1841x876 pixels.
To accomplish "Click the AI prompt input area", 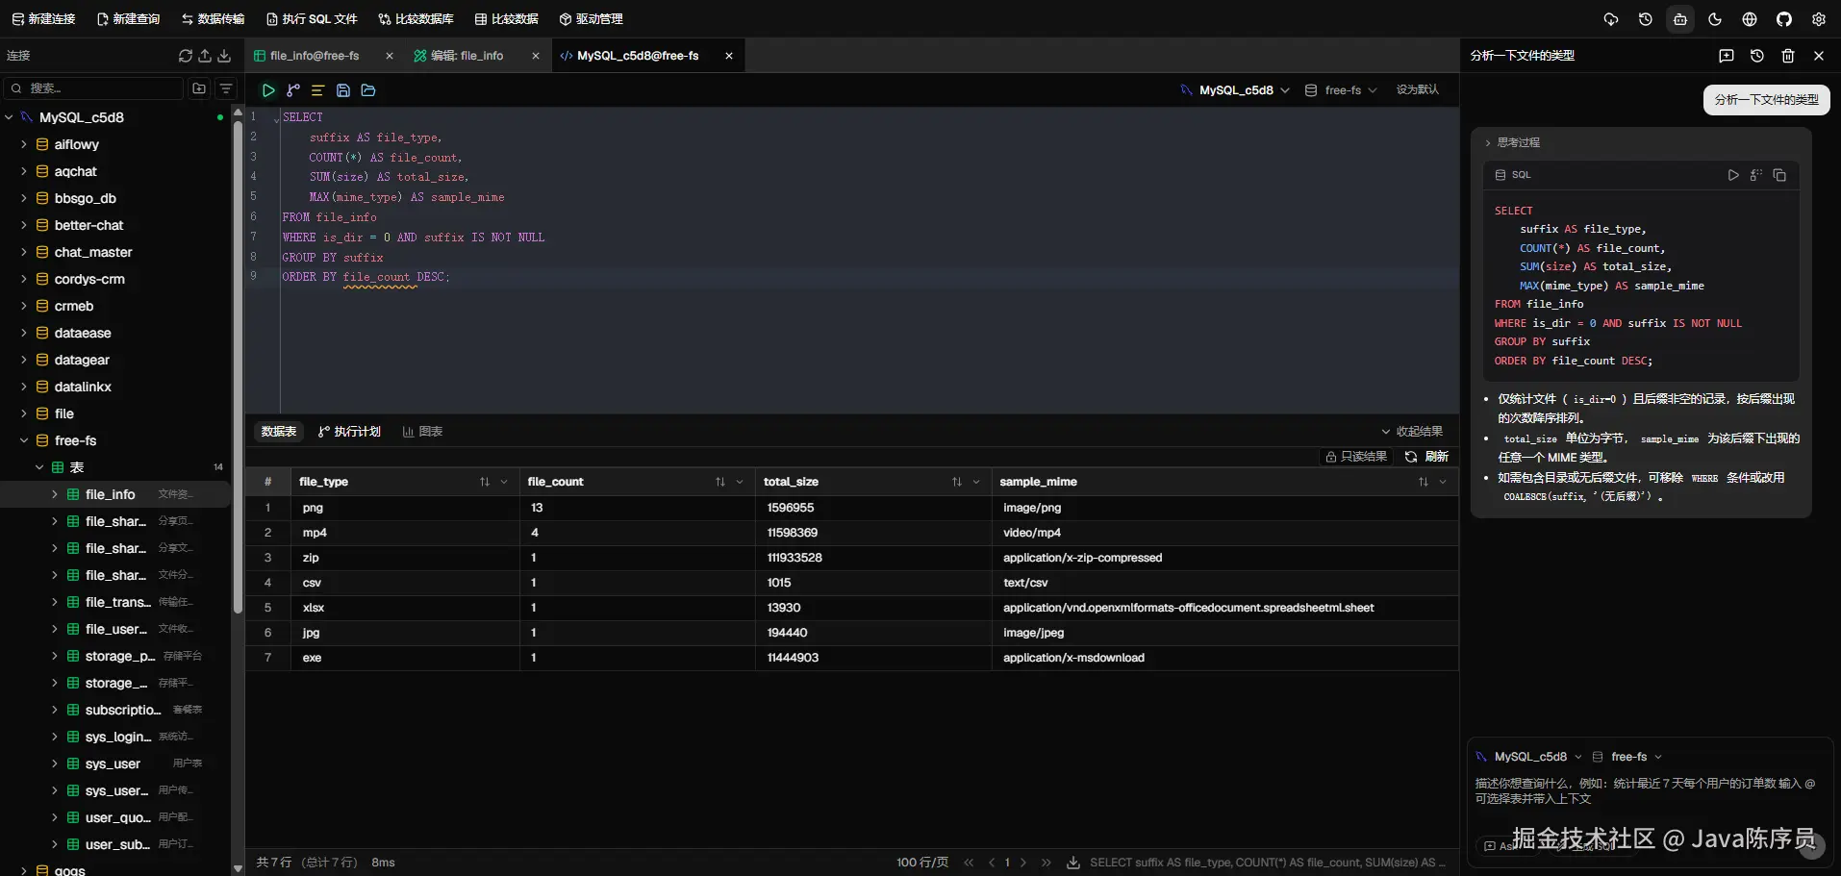I will (1649, 791).
